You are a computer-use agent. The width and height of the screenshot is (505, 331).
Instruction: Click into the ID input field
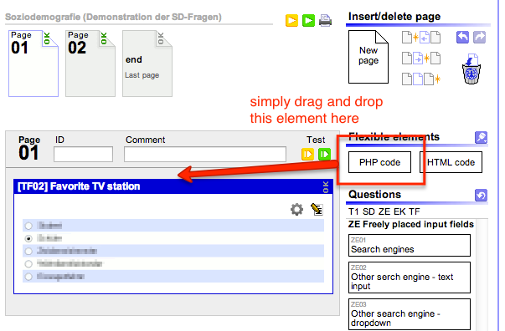[84, 155]
